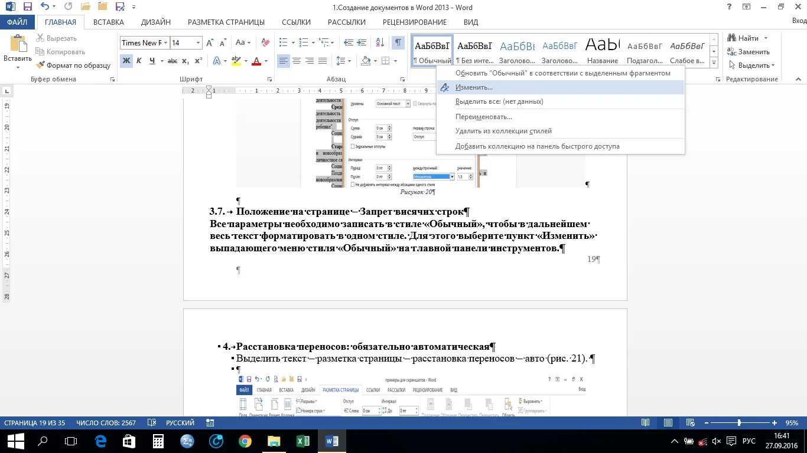Switch to РАЗМЕТКА СТРАНИЦЫ tab
807x453 pixels.
point(226,22)
